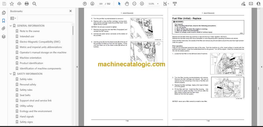Open Metric and imperial units abbreviations bookmark
The height and width of the screenshot is (127, 263).
tap(41, 47)
